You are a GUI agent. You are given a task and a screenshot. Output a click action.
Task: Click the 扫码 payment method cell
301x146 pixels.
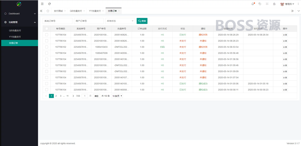point(163,47)
